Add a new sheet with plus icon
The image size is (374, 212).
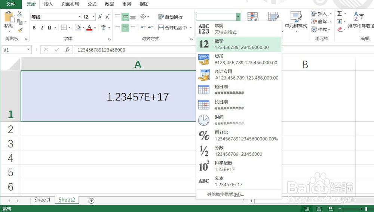(x=91, y=200)
